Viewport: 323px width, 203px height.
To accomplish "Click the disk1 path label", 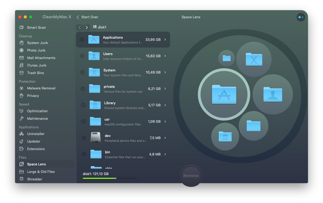I will pyautogui.click(x=102, y=27).
